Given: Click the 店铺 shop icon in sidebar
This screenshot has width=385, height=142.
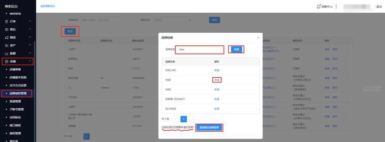Looking at the screenshot, I should point(6,61).
